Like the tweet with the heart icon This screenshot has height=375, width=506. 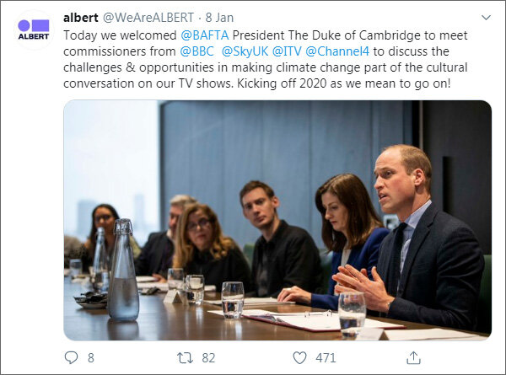tap(299, 357)
